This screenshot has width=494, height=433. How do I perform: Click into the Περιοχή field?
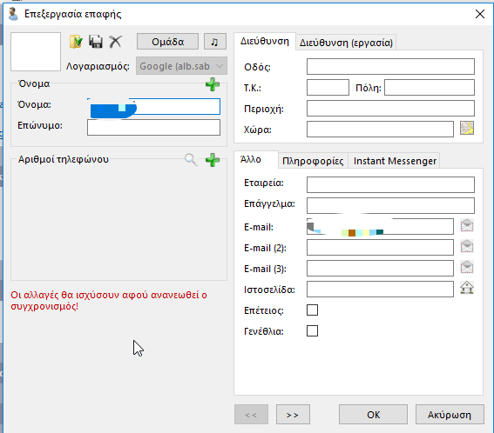[390, 108]
